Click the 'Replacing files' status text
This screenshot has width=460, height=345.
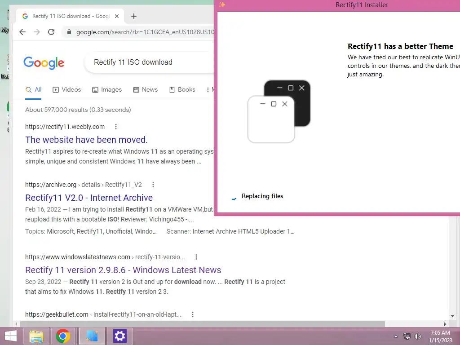pos(262,196)
